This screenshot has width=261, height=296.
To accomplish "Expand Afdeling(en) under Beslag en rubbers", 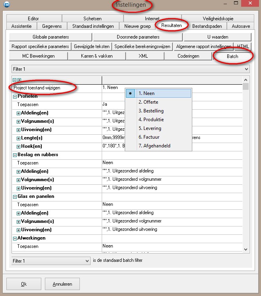I will [18, 172].
